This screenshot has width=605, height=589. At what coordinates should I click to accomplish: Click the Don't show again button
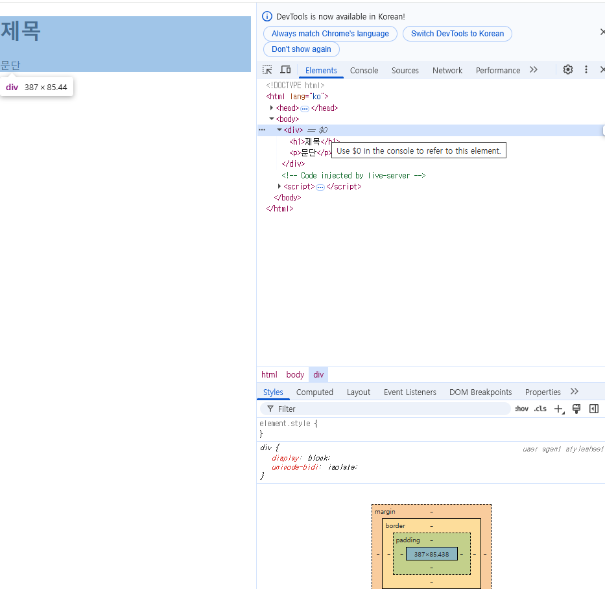302,49
